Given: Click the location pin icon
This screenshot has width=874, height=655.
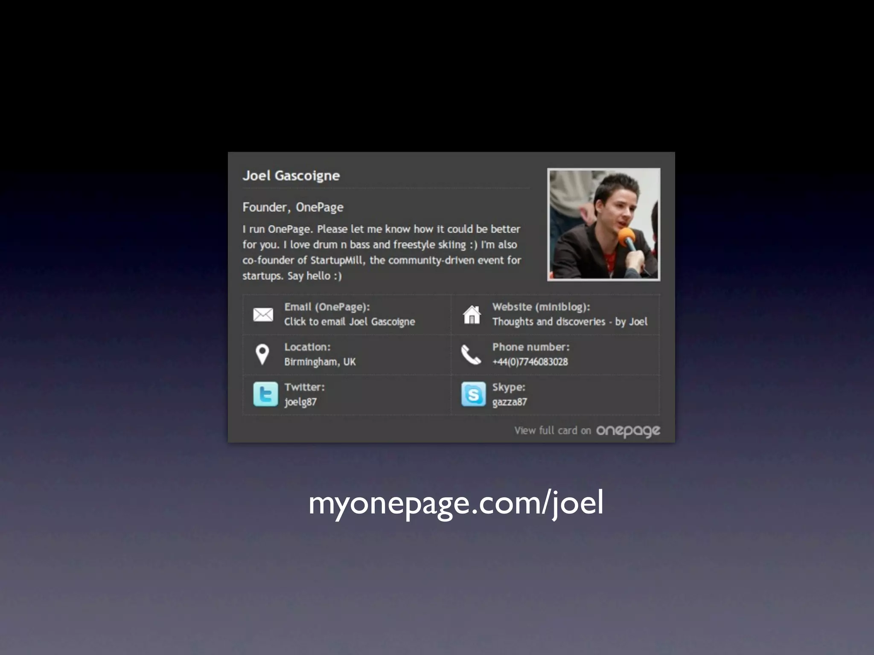Looking at the screenshot, I should click(x=262, y=354).
